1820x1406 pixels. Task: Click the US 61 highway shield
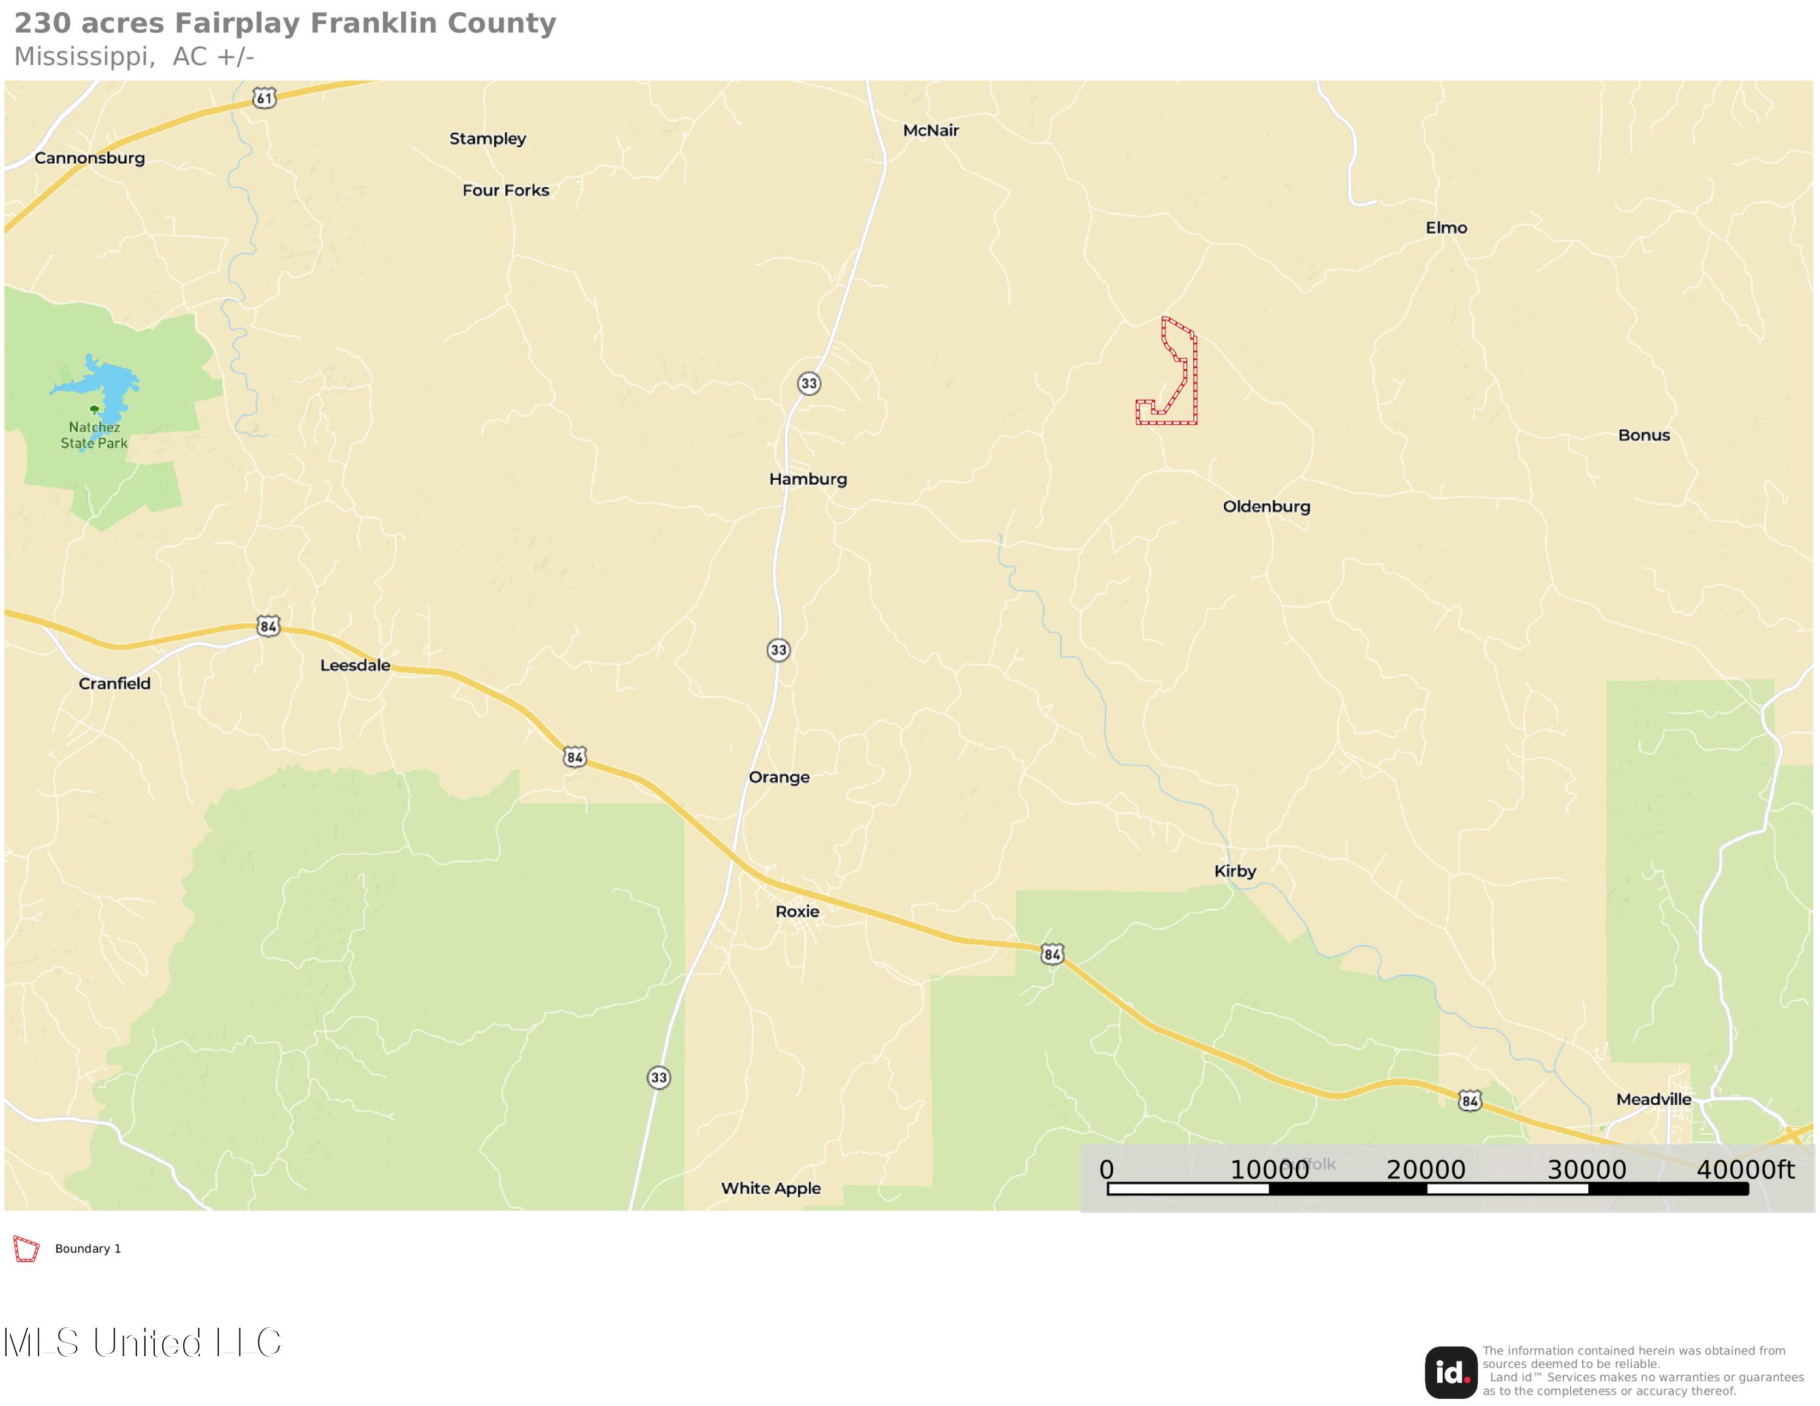click(264, 98)
